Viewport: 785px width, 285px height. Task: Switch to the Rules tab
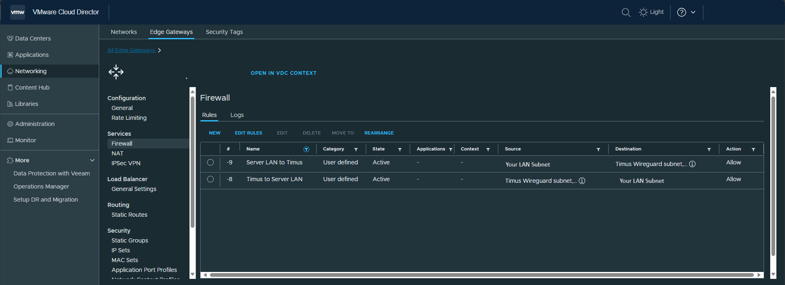point(209,115)
